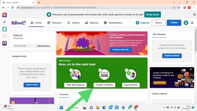Click the browser back arrow
The image size is (197, 111).
(3, 8)
